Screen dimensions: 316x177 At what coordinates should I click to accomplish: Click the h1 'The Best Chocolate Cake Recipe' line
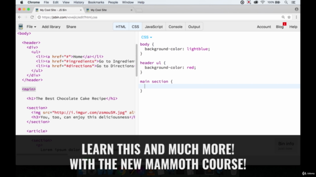(72, 98)
